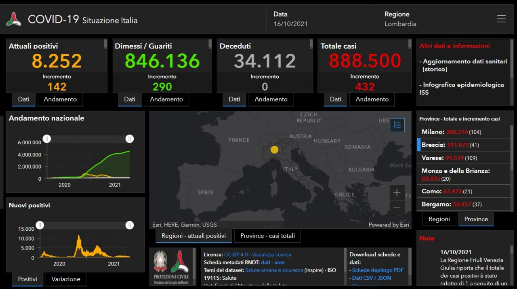The height and width of the screenshot is (289, 517).
Task: Open the hamburger menu in header
Action: (501, 19)
